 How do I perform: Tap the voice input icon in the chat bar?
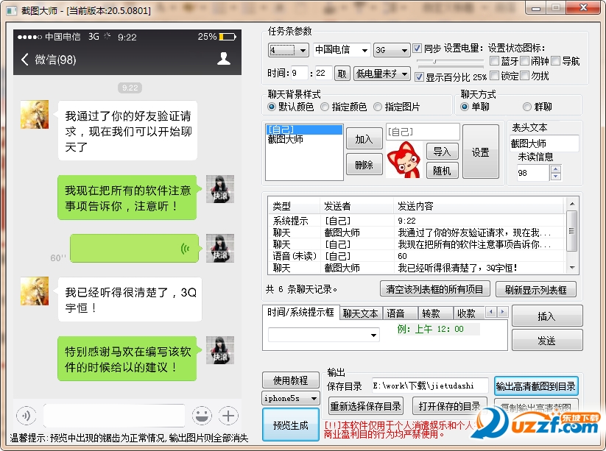point(26,416)
